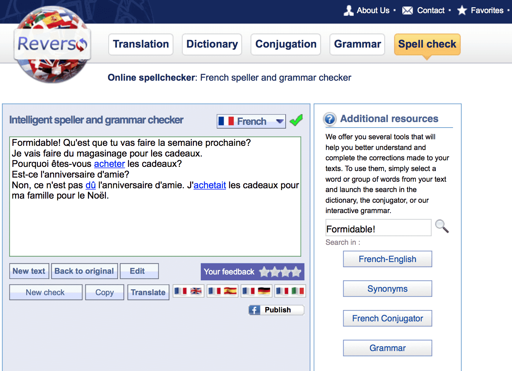The height and width of the screenshot is (371, 512).
Task: Click the green checkmark icon
Action: (x=296, y=120)
